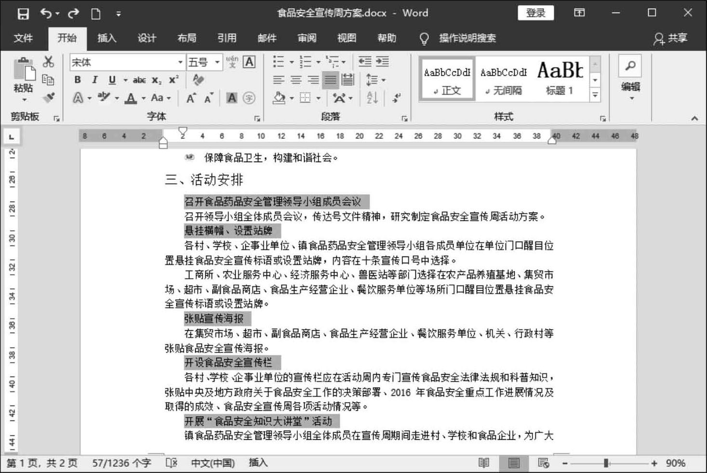Switch to the 设计 tab
Image resolution: width=707 pixels, height=473 pixels.
147,38
